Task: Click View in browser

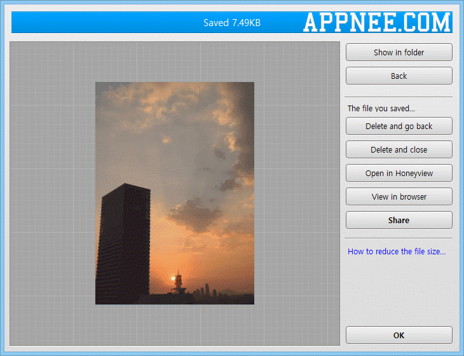Action: point(399,197)
